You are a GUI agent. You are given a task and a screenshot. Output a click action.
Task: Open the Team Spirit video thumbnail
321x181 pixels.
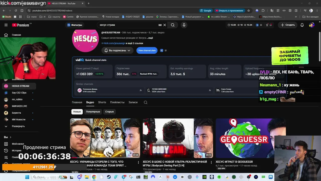pyautogui.click(x=105, y=138)
